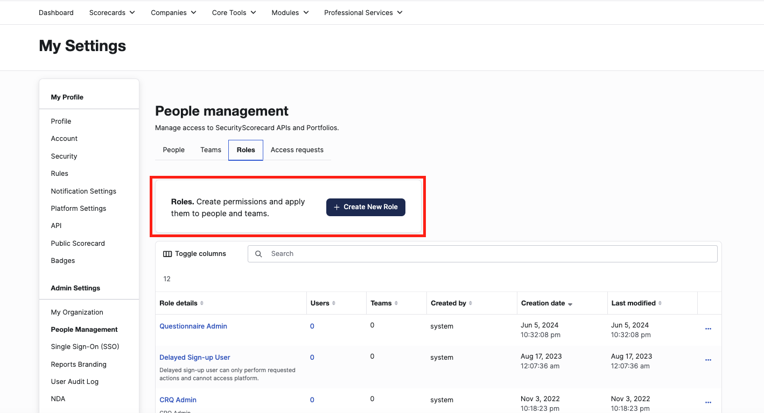Open Account settings in sidebar

click(x=64, y=139)
